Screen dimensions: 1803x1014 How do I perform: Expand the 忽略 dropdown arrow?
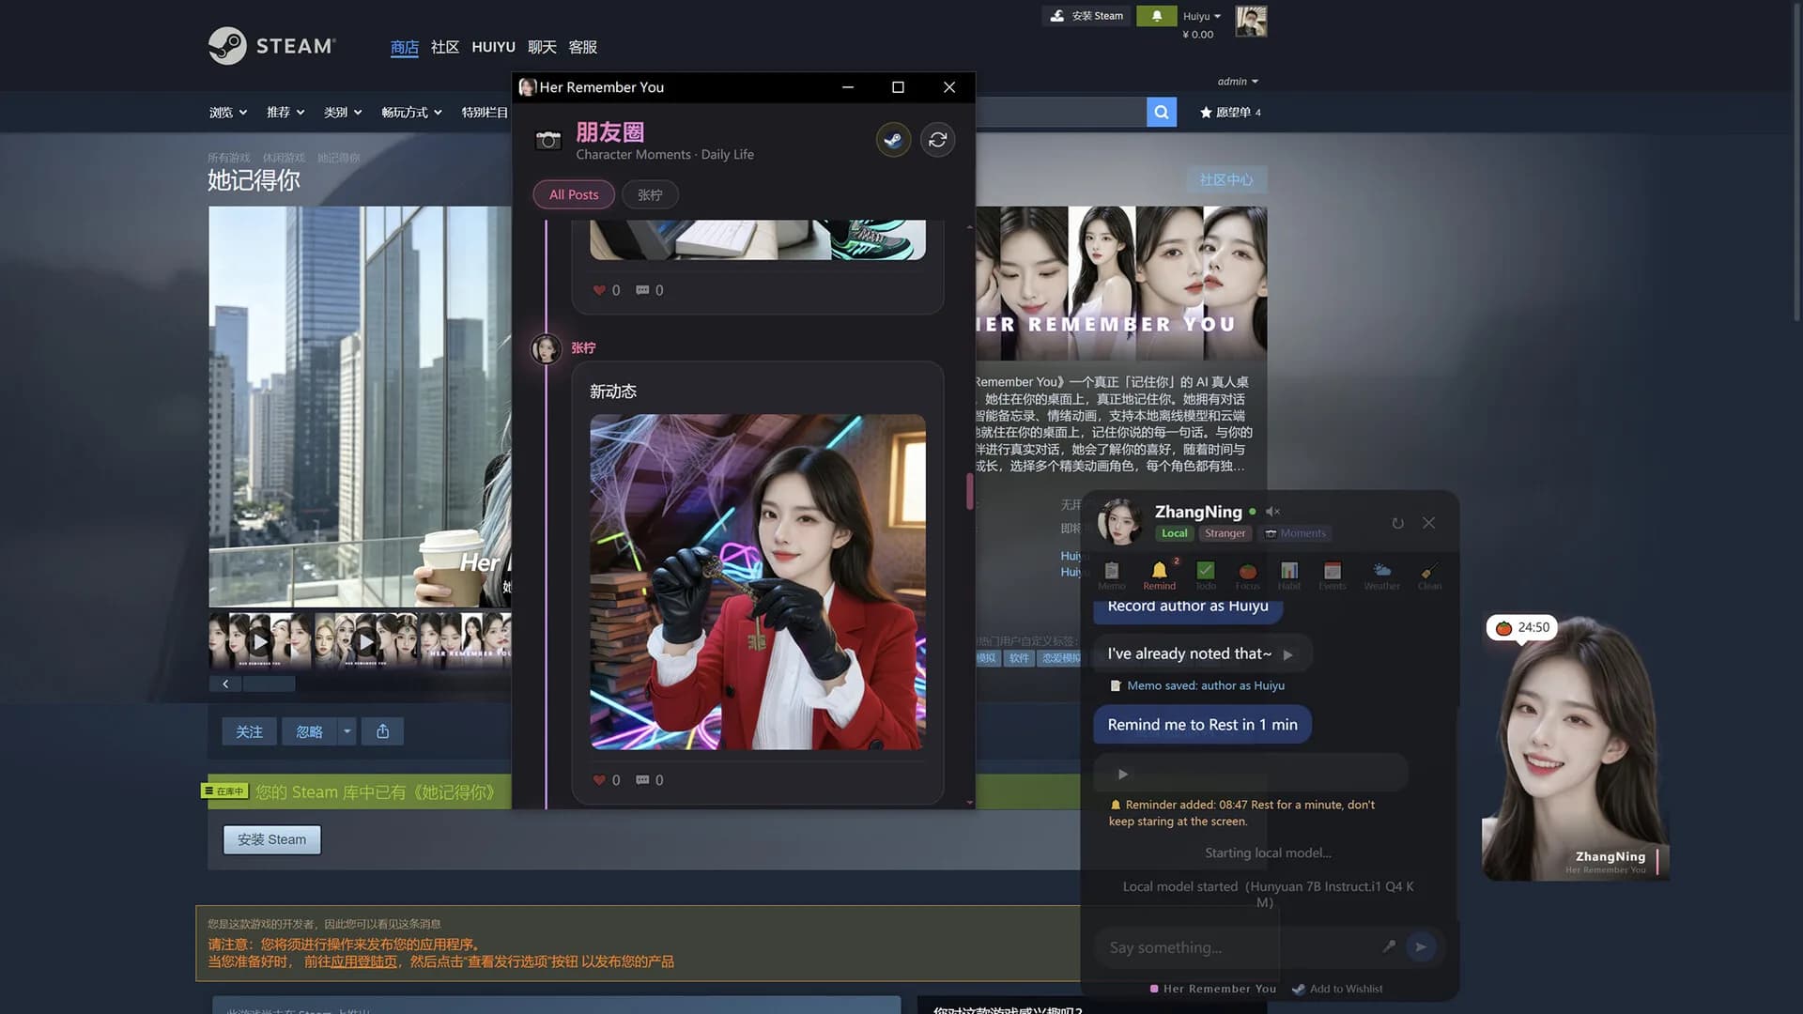347,731
